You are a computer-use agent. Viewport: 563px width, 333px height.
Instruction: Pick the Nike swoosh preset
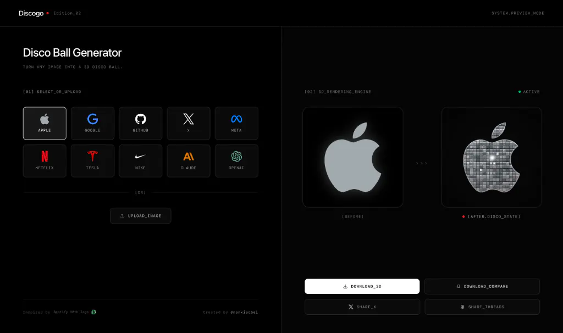coord(140,161)
